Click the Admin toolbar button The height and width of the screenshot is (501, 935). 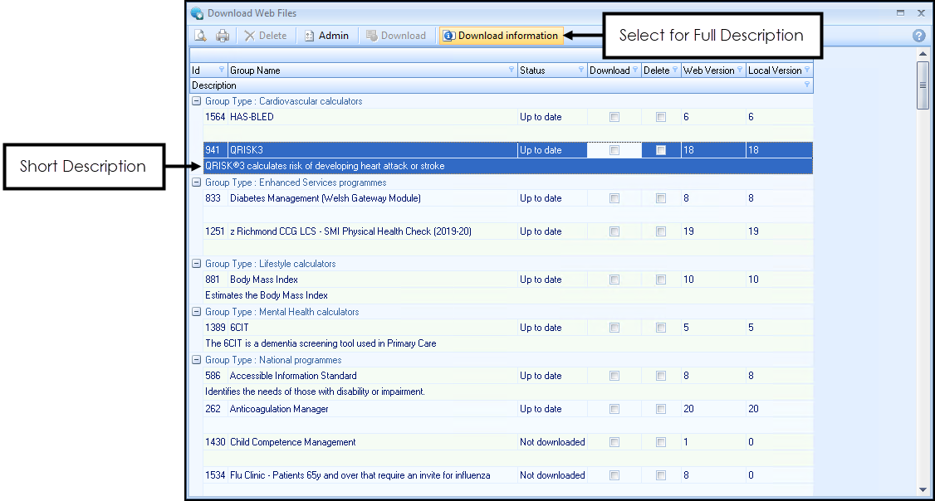pyautogui.click(x=326, y=36)
